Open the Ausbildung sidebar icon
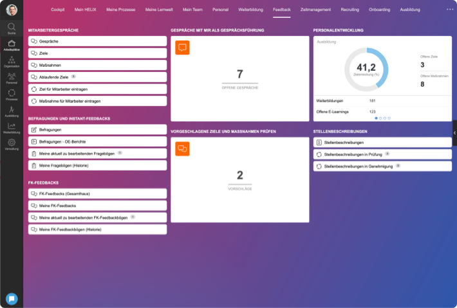This screenshot has width=457, height=308. point(12,111)
